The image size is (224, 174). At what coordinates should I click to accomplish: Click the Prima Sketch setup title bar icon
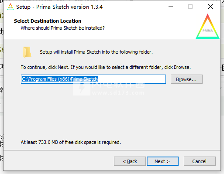[10, 7]
